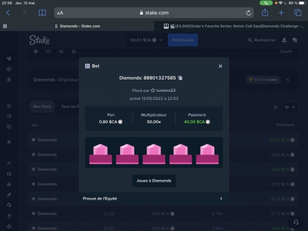Select the Mes Paris tab

tap(42, 107)
